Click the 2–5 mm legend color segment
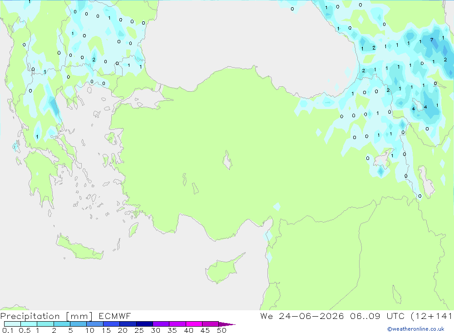454x333 pixels. click(x=62, y=324)
